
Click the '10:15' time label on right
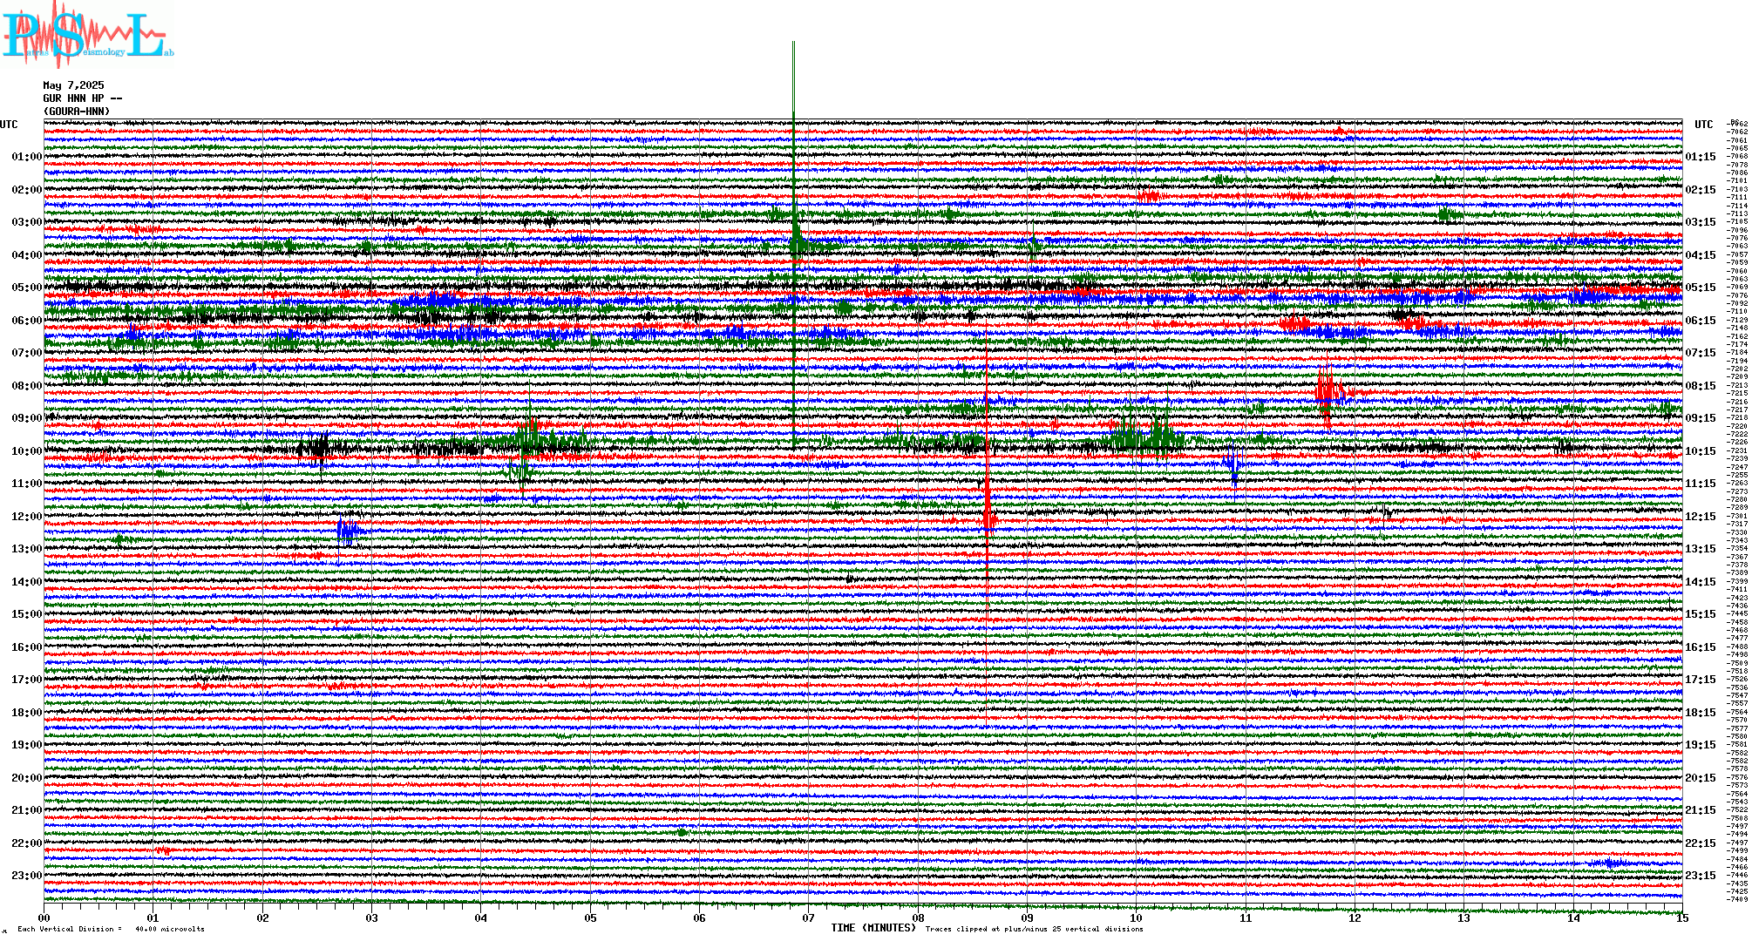click(1701, 451)
